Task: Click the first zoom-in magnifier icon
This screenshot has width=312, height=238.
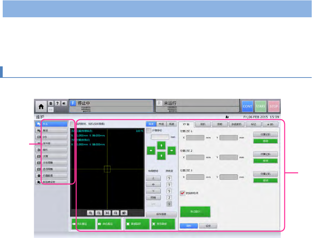Action: (91, 213)
